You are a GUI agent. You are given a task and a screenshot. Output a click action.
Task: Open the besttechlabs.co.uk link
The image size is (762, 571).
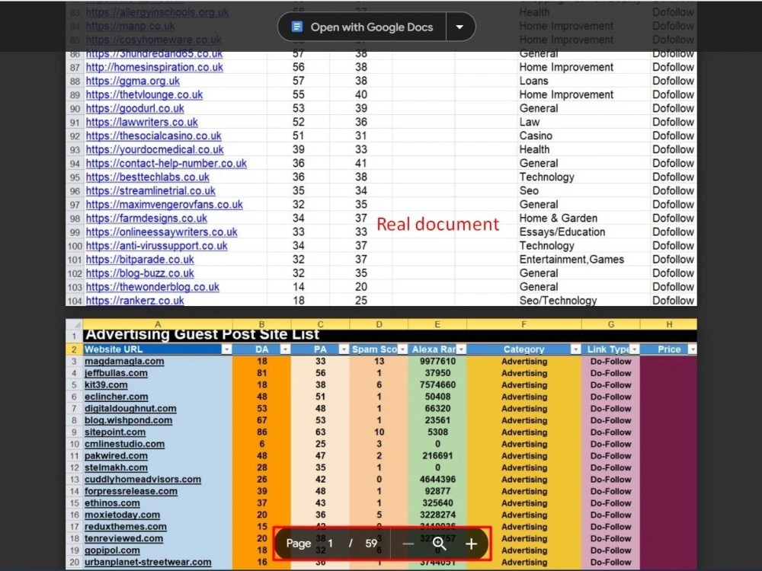pos(148,177)
